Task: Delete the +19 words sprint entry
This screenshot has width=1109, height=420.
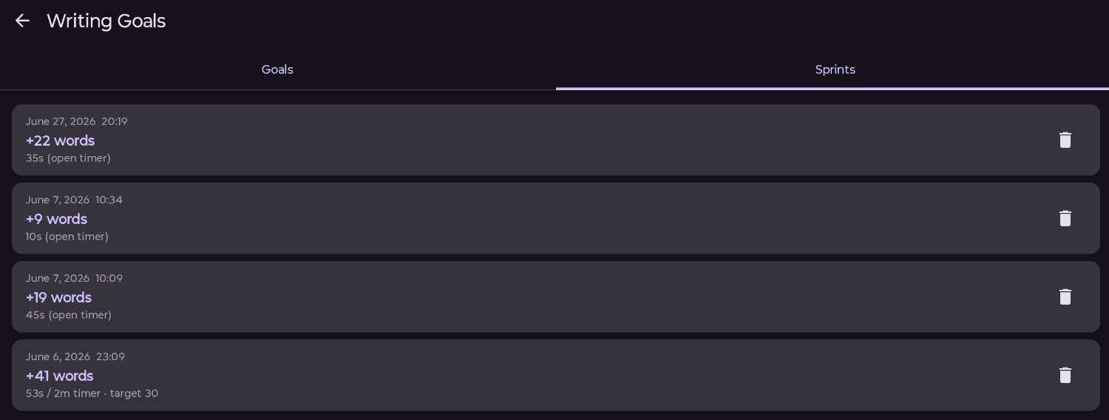Action: coord(1065,297)
